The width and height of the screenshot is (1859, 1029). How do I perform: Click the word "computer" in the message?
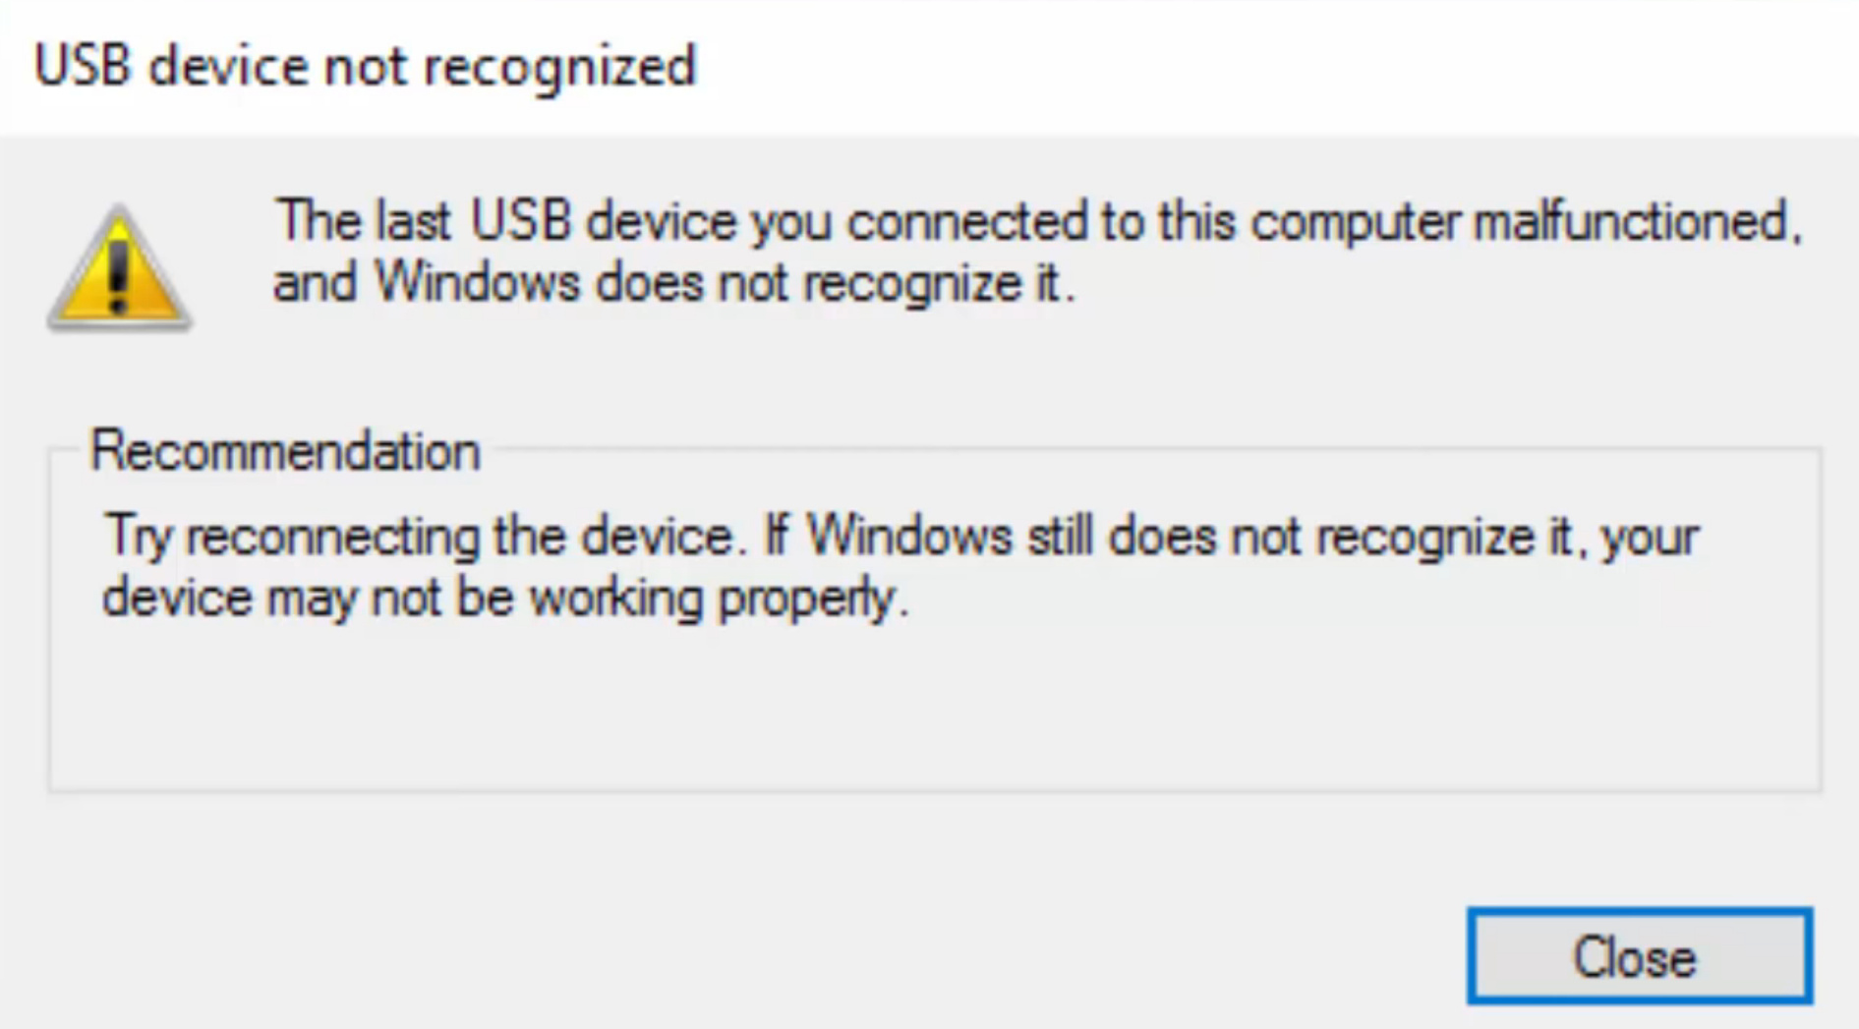click(1355, 223)
